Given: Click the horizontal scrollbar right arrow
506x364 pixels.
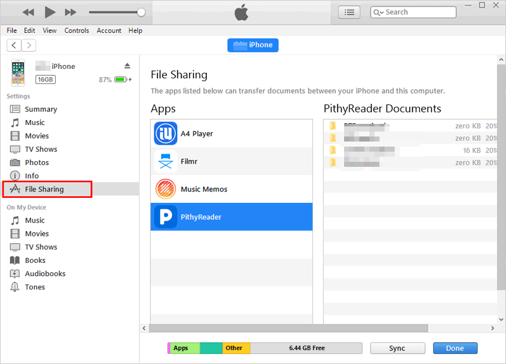Looking at the screenshot, I should (493, 328).
